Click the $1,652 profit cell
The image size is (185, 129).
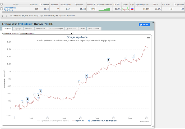pyautogui.click(x=79, y=9)
